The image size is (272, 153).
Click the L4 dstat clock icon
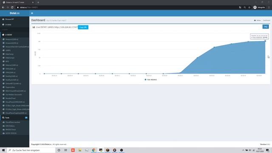[x=3, y=25]
